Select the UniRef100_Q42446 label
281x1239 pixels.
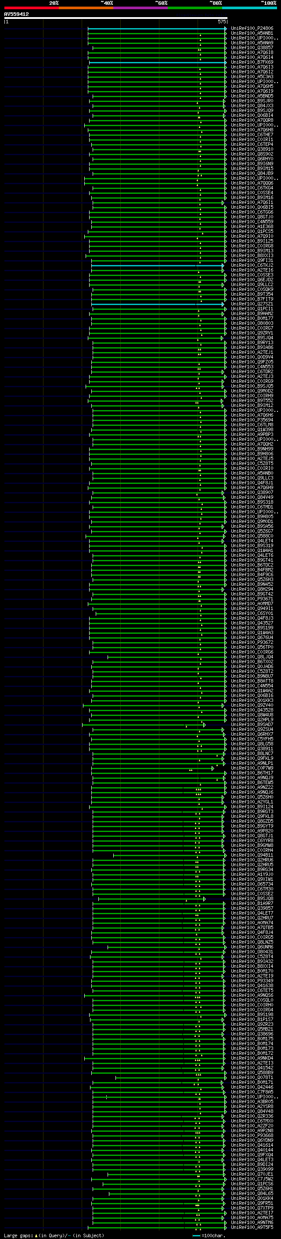click(252, 1087)
